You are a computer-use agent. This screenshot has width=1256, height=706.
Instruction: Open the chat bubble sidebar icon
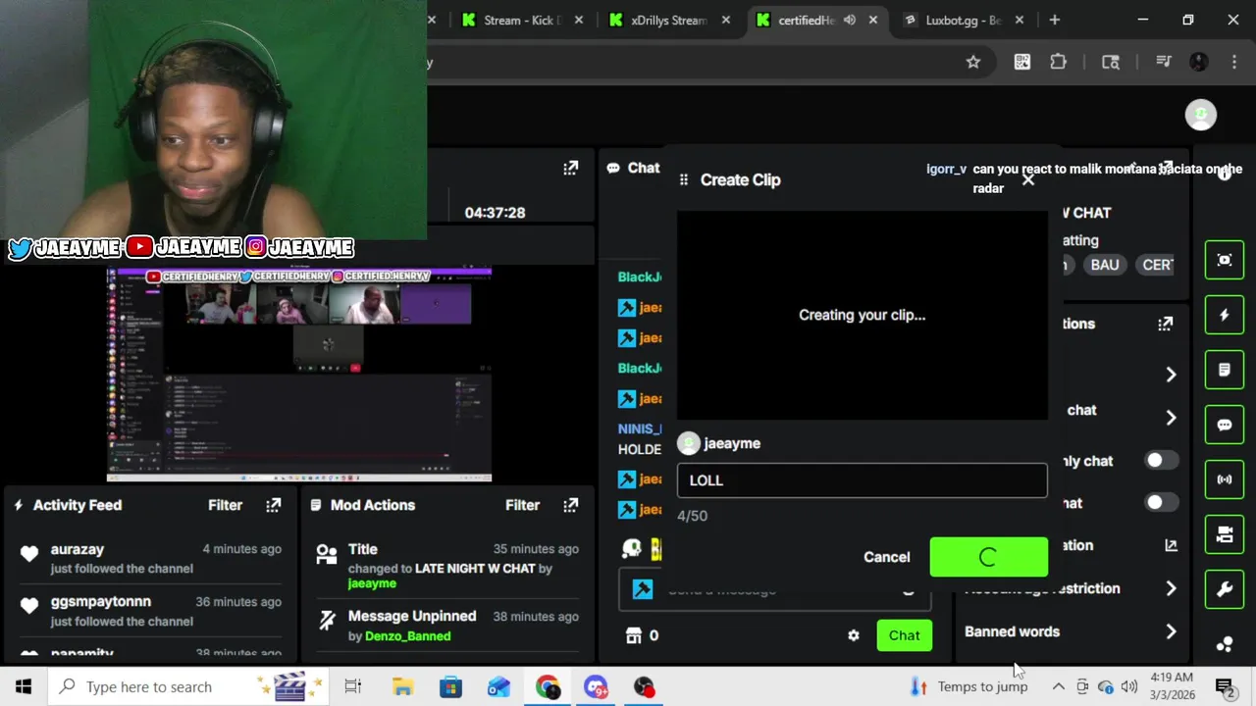point(1225,425)
